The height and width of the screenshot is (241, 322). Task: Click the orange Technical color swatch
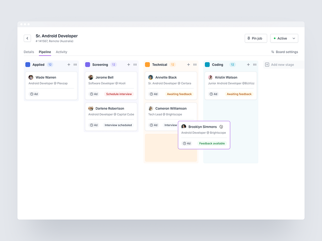pos(147,65)
